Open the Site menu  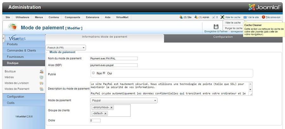[x=8, y=17]
